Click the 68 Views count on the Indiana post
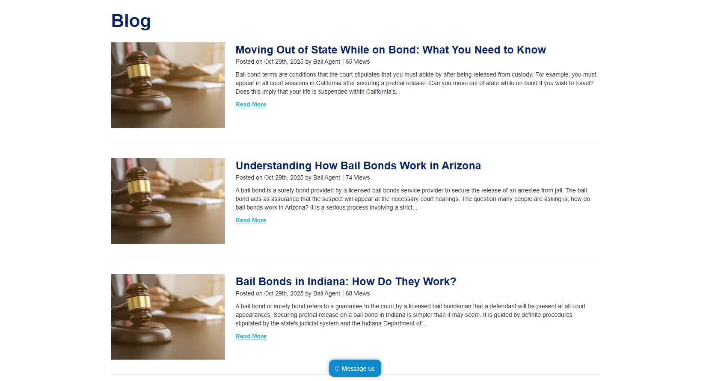Image resolution: width=709 pixels, height=381 pixels. pos(358,293)
